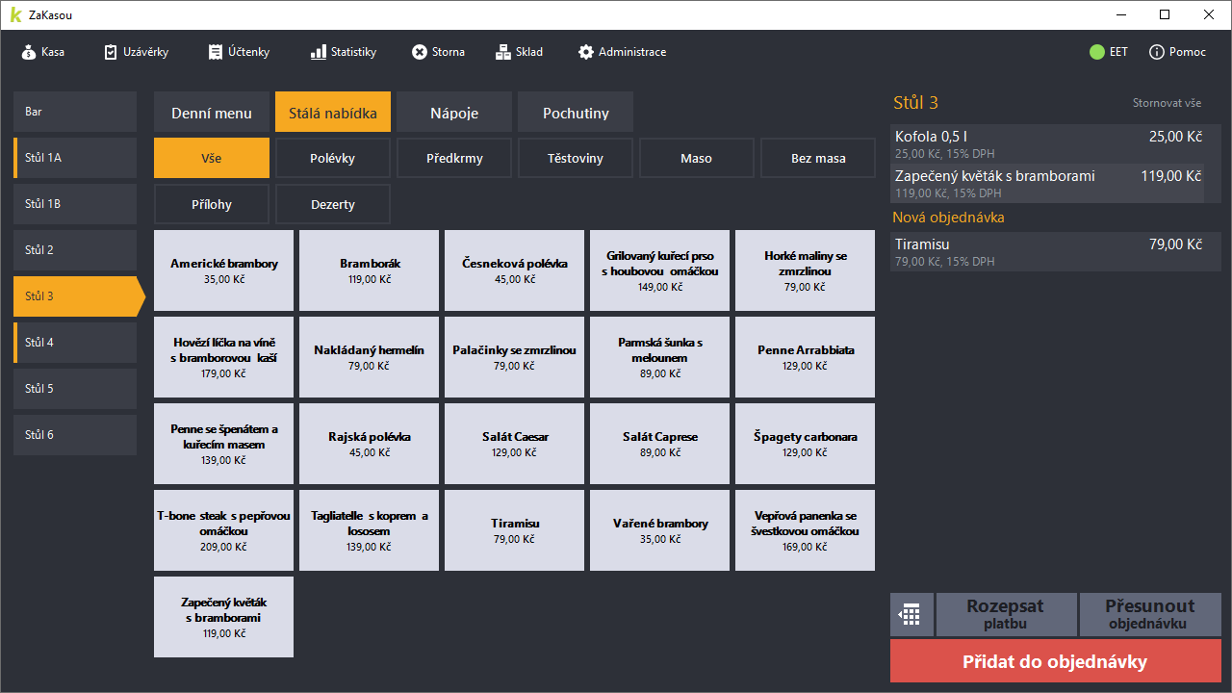The height and width of the screenshot is (693, 1232).
Task: Switch to the Denní menu tab
Action: point(212,113)
